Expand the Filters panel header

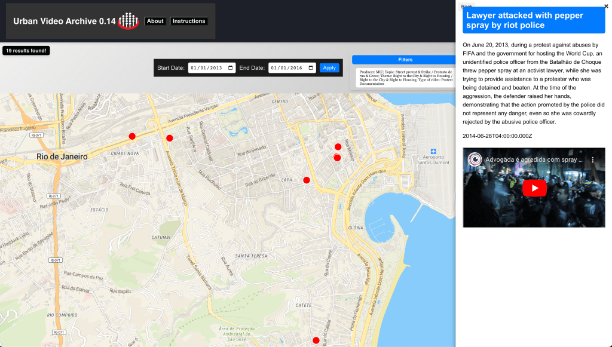coord(405,60)
